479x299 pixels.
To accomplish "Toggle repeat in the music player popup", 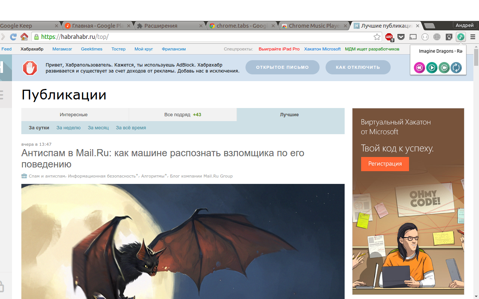I will click(456, 68).
